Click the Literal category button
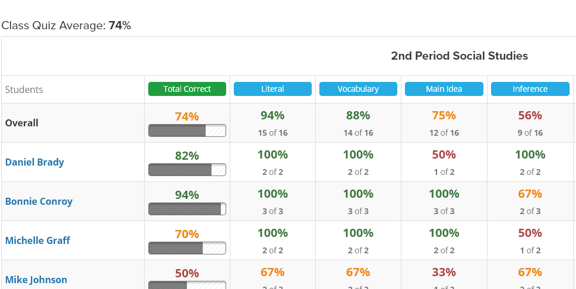 (x=272, y=89)
